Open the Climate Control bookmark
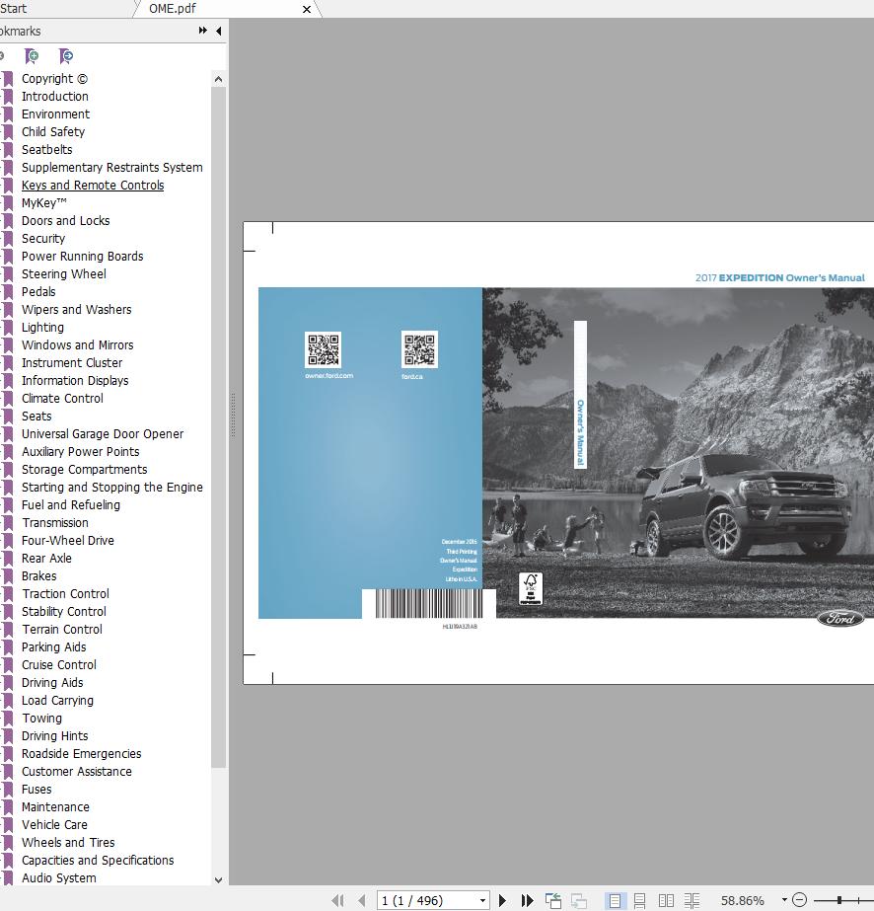This screenshot has height=911, width=874. click(63, 399)
